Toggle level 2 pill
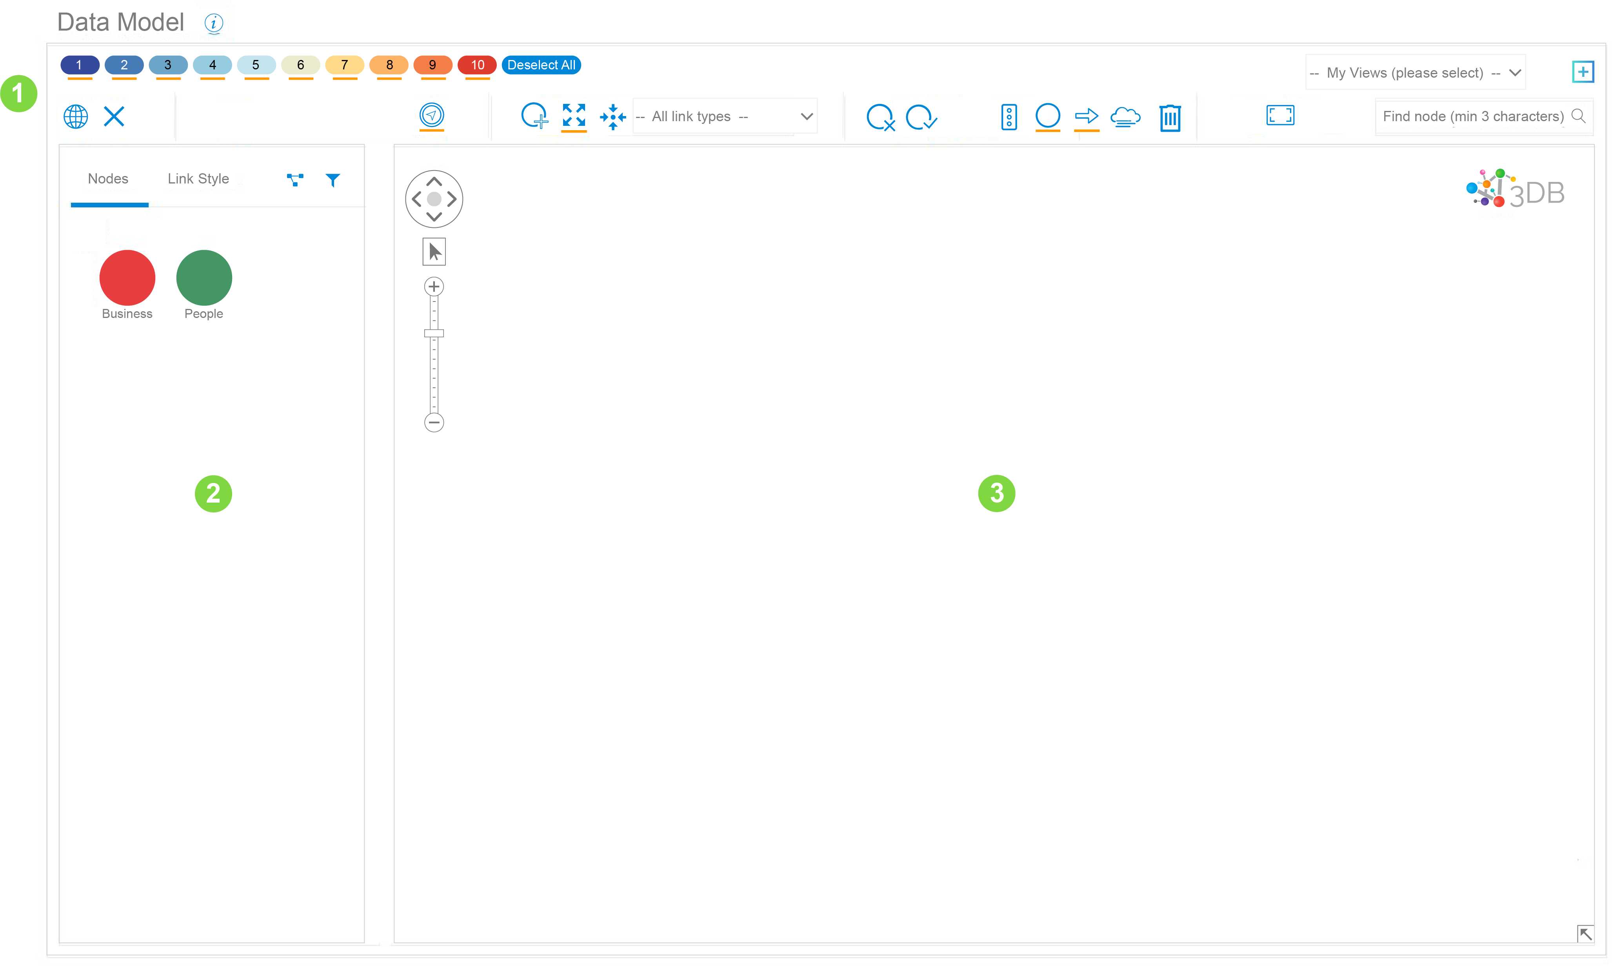Screen dimensions: 1623x966 (x=124, y=65)
